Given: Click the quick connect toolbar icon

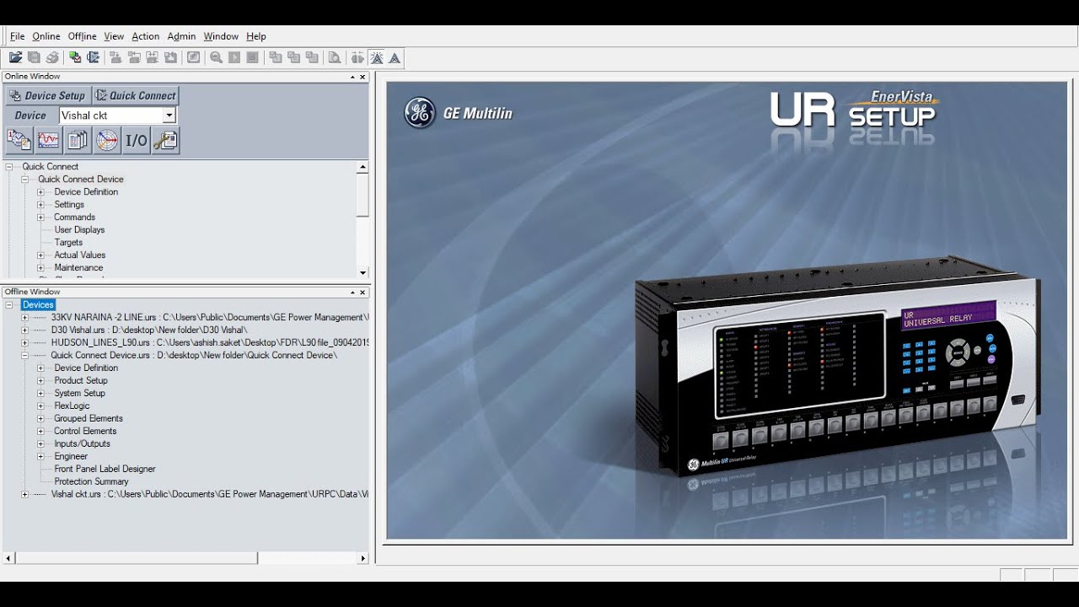Looking at the screenshot, I should (x=93, y=57).
